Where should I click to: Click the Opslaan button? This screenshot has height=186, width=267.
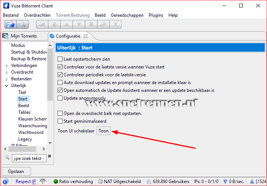coord(16,171)
